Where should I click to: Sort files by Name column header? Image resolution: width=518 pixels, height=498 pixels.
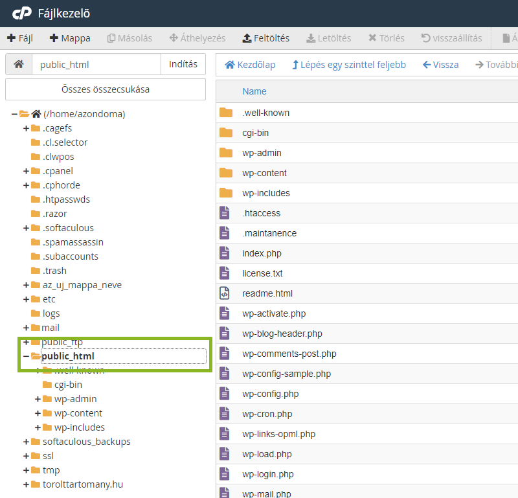point(254,91)
